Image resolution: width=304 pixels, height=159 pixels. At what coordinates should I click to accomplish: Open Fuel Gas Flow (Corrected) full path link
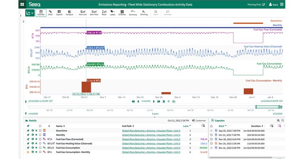click(x=151, y=139)
